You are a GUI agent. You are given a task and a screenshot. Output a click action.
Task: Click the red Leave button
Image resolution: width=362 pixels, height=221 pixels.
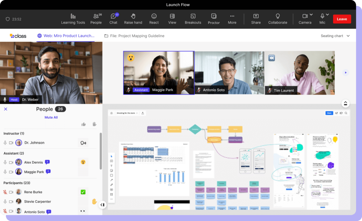tap(341, 19)
